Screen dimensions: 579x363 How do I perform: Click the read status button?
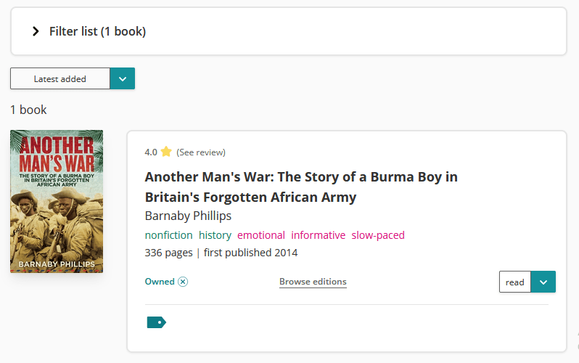pos(515,282)
